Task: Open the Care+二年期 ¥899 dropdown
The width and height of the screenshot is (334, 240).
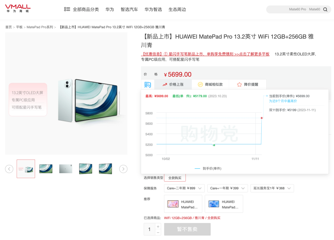Action: [184, 188]
